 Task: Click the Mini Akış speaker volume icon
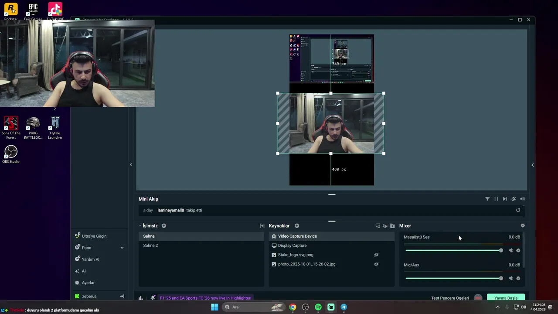point(522,199)
